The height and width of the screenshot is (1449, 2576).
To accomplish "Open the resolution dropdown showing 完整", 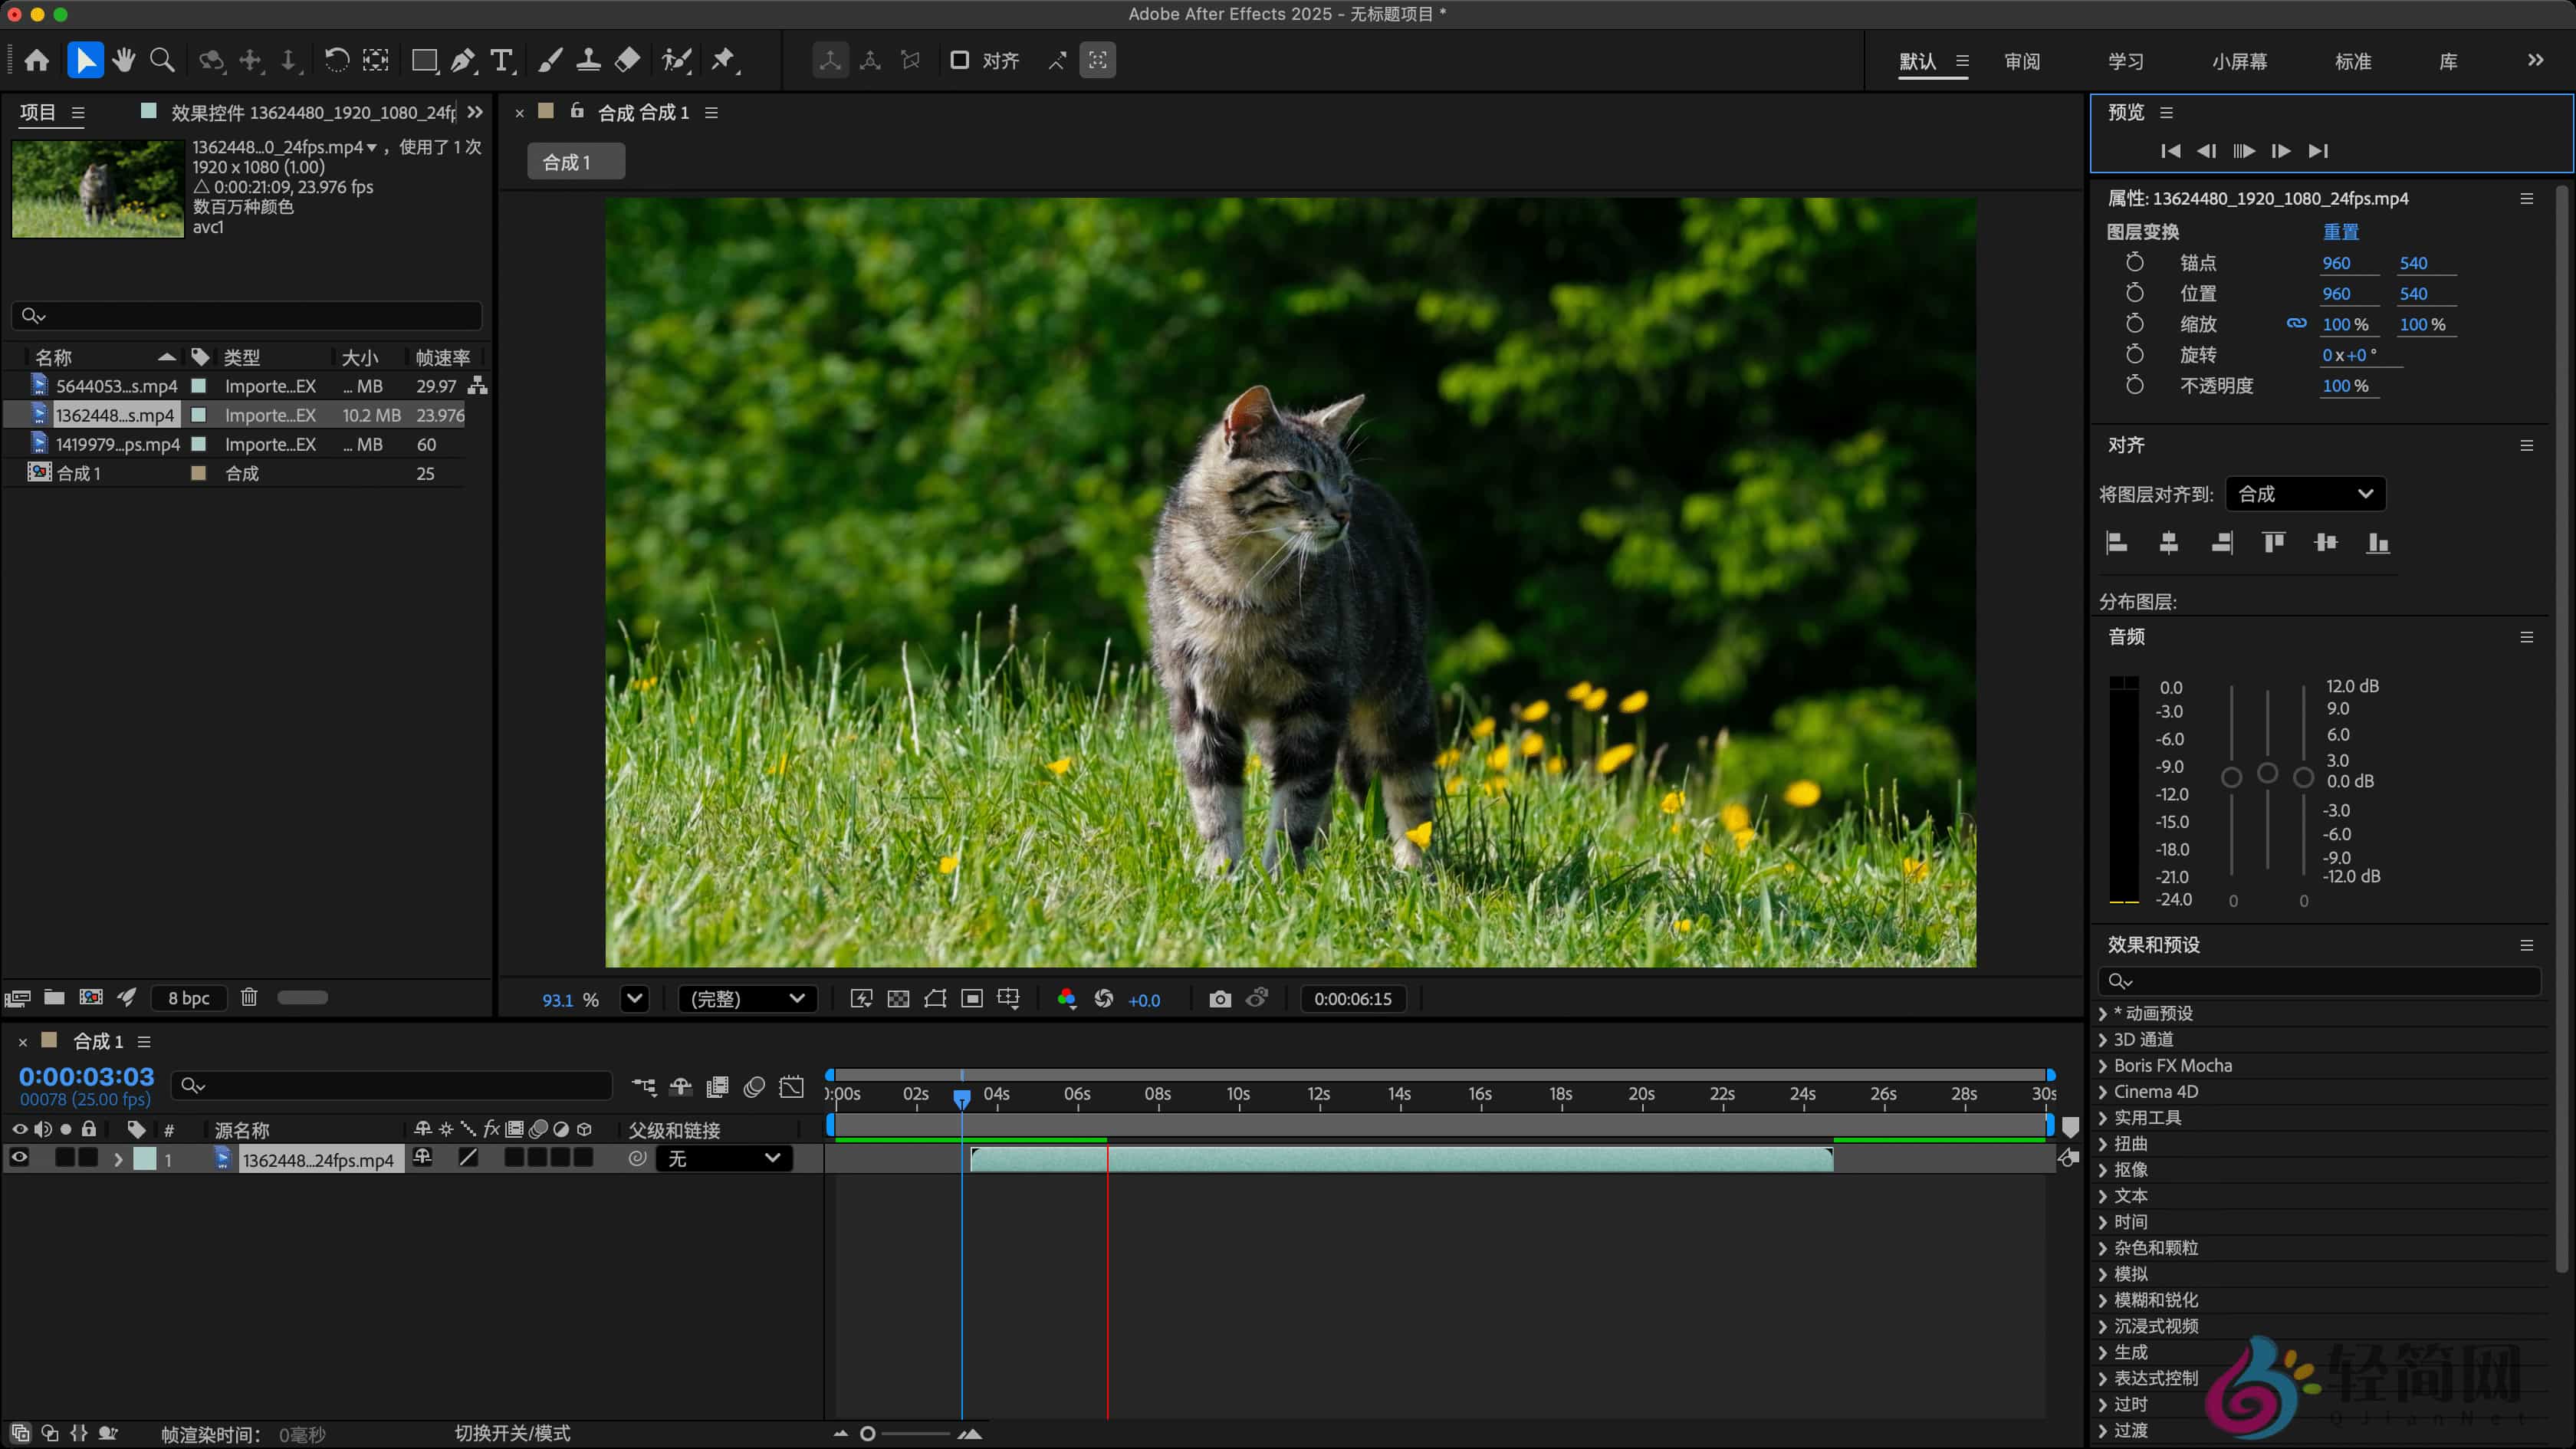I will click(747, 998).
